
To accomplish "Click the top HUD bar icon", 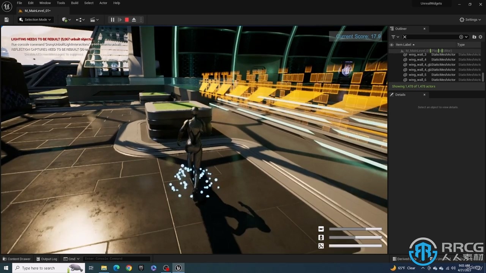I will (321, 229).
